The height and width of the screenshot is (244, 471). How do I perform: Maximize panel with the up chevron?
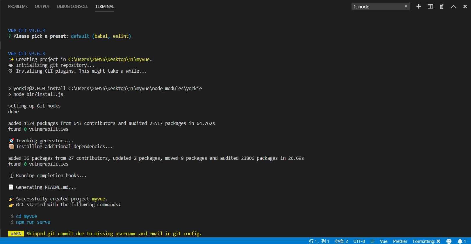click(x=454, y=6)
